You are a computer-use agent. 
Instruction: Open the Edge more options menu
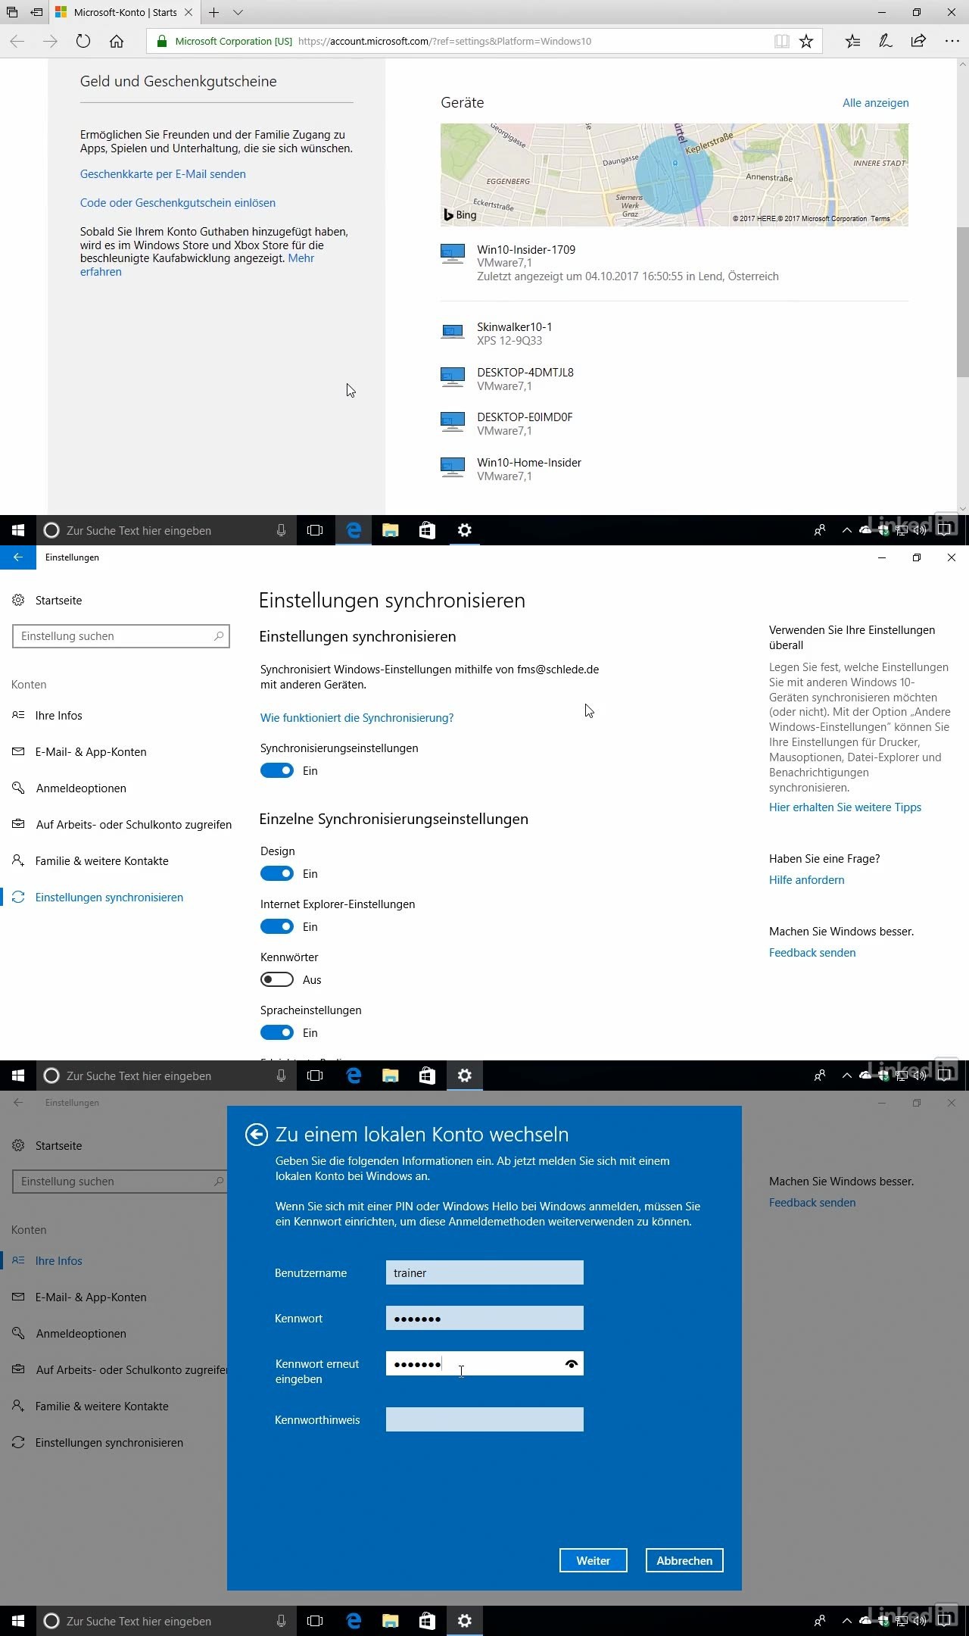click(952, 42)
